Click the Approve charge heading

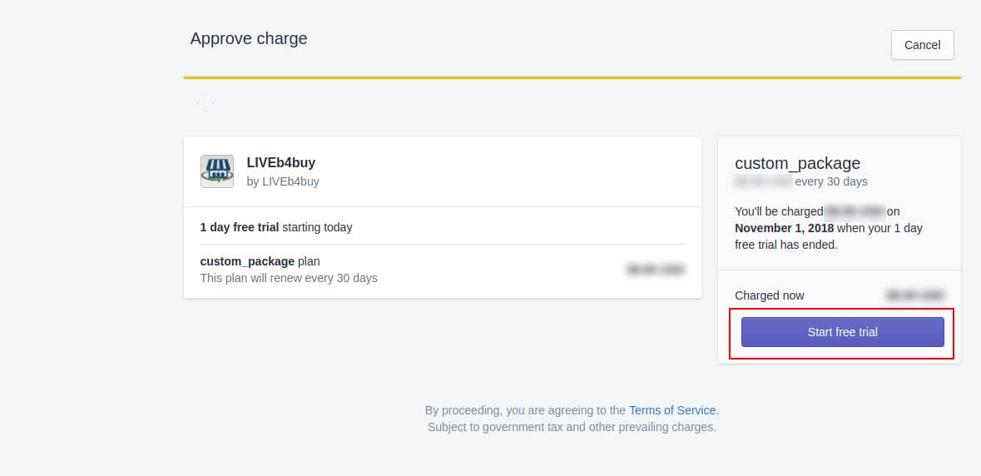click(x=249, y=38)
